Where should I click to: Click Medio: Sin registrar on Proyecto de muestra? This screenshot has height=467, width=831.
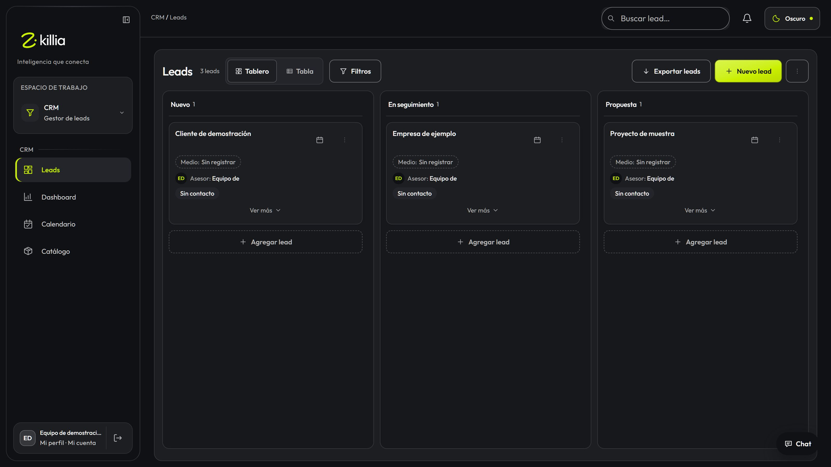pos(643,162)
